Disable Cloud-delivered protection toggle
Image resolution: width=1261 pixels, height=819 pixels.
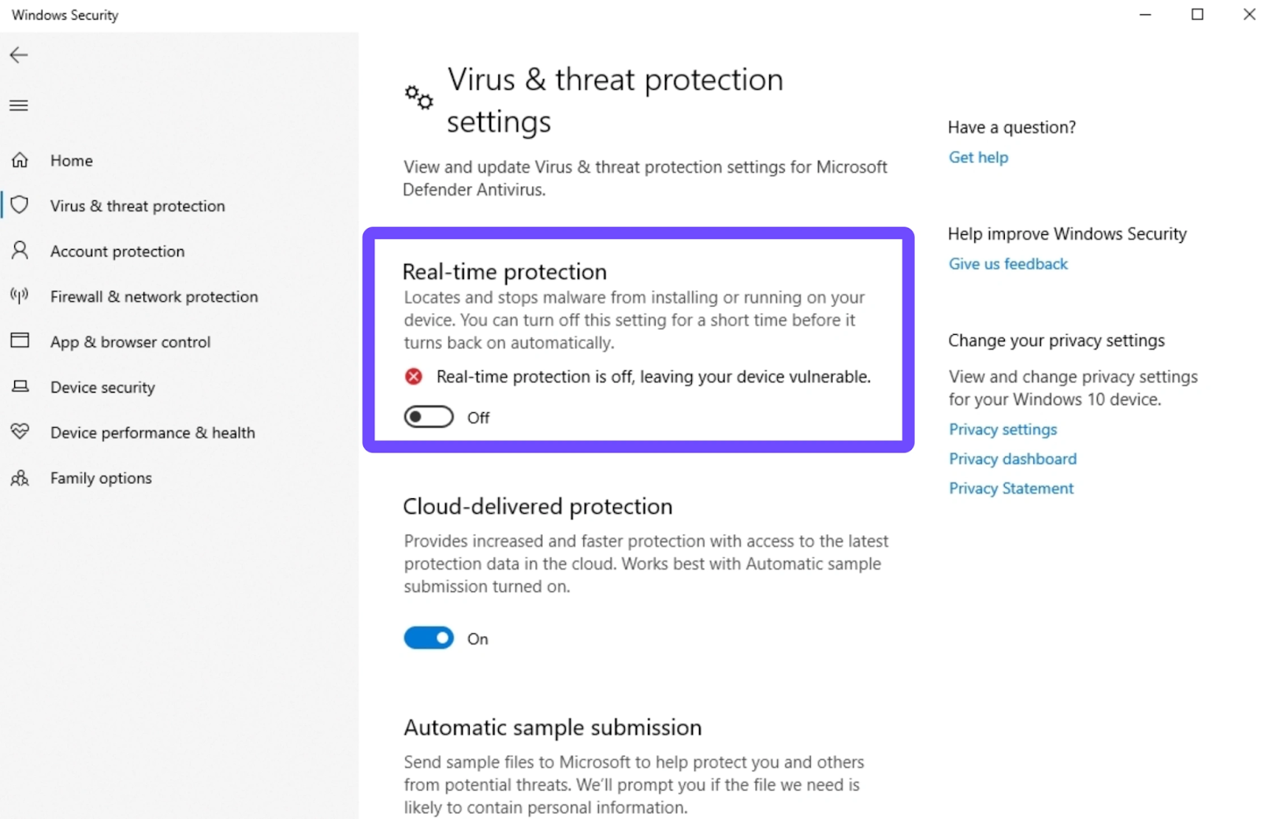pos(429,638)
